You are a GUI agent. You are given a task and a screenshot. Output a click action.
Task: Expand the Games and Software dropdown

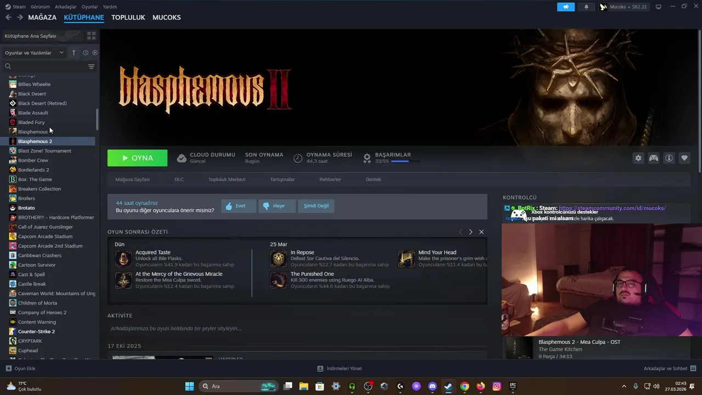pyautogui.click(x=34, y=53)
